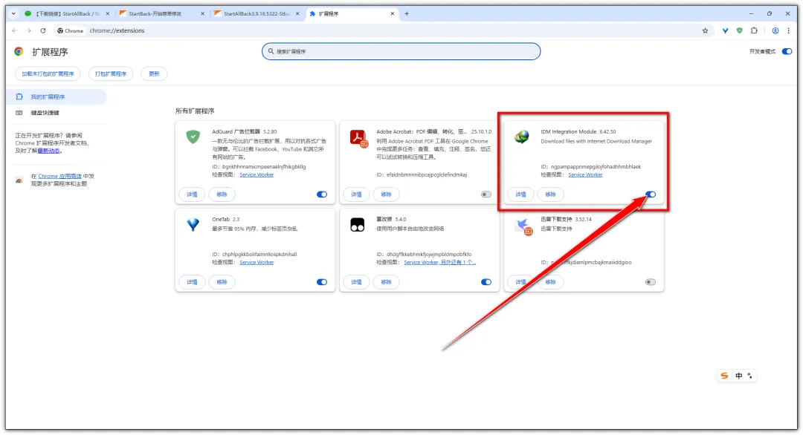
Task: Click the 更新 button
Action: [x=154, y=73]
